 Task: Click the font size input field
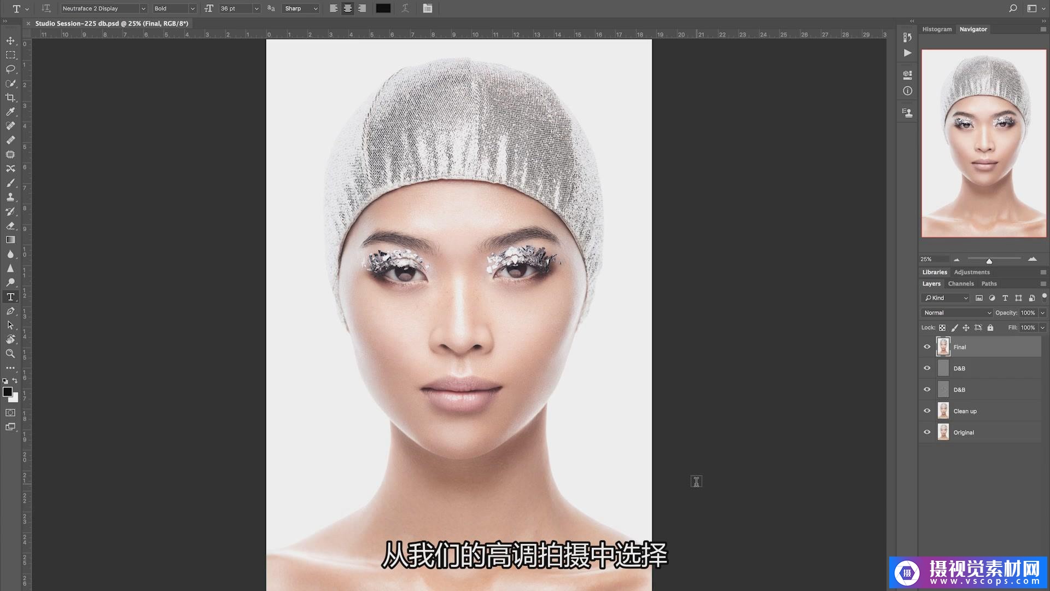(235, 8)
